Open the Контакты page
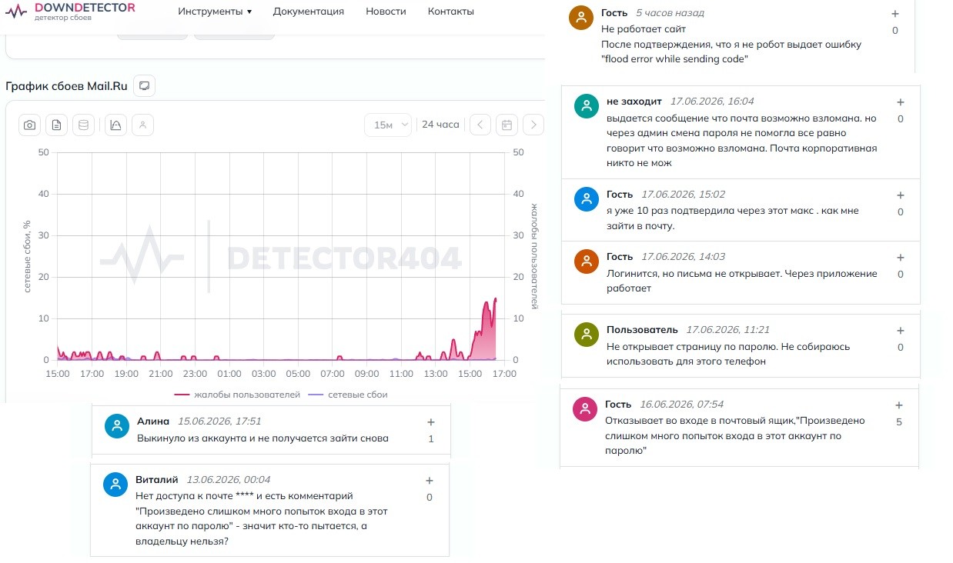The width and height of the screenshot is (953, 563). (451, 12)
